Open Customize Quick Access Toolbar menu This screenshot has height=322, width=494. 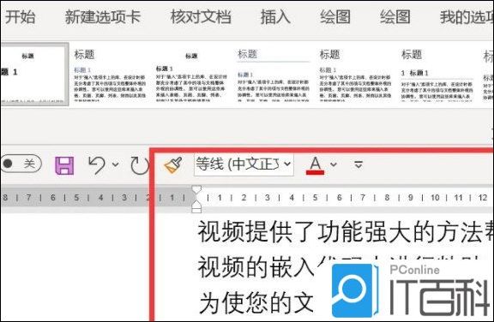358,164
